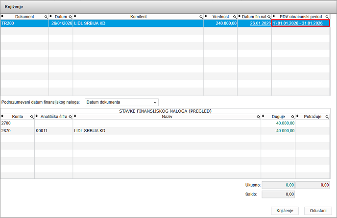Click the Knjiženje button
The height and width of the screenshot is (218, 337).
pos(285,210)
